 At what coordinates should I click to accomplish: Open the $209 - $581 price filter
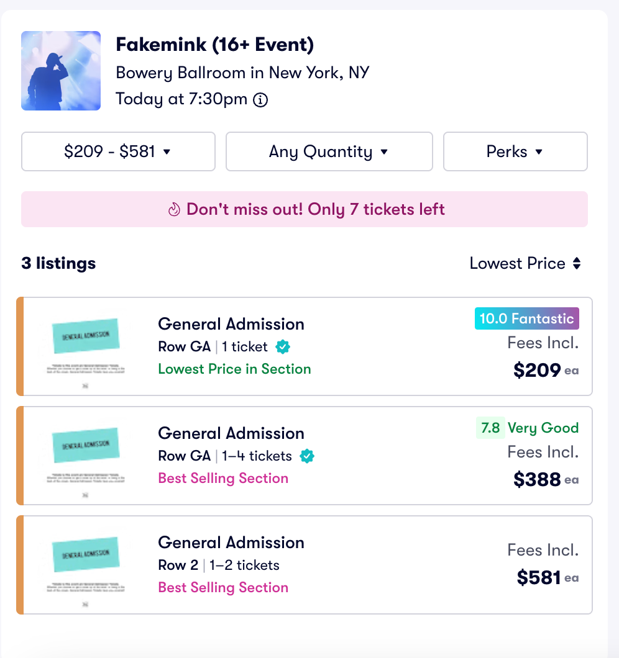click(x=118, y=151)
